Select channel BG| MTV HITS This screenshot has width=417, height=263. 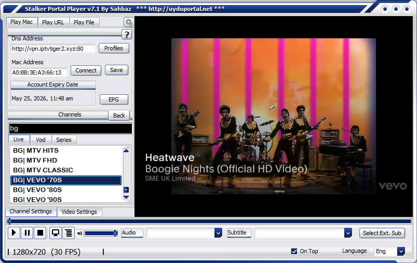click(x=66, y=151)
